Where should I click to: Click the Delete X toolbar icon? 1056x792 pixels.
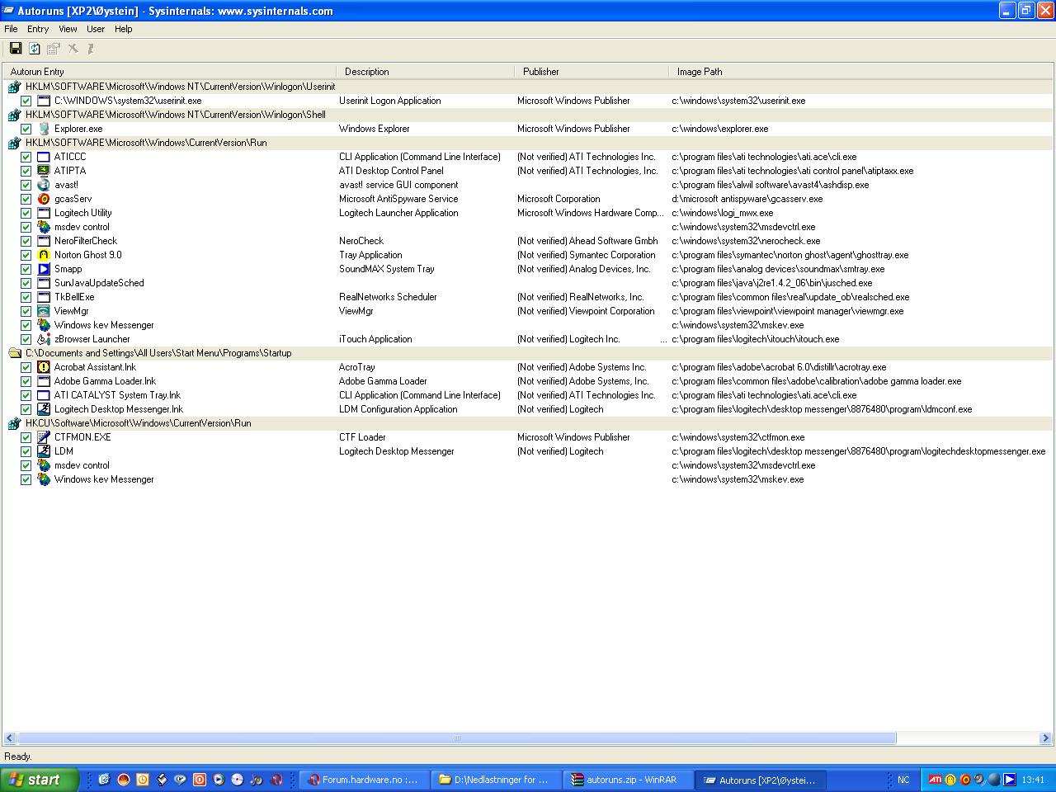(73, 49)
